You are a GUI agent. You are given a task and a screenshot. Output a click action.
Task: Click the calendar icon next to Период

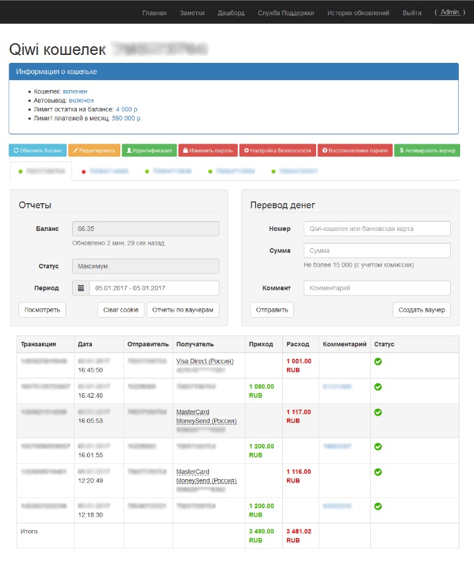(81, 288)
